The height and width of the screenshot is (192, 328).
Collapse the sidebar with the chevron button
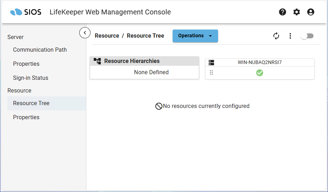pyautogui.click(x=85, y=33)
